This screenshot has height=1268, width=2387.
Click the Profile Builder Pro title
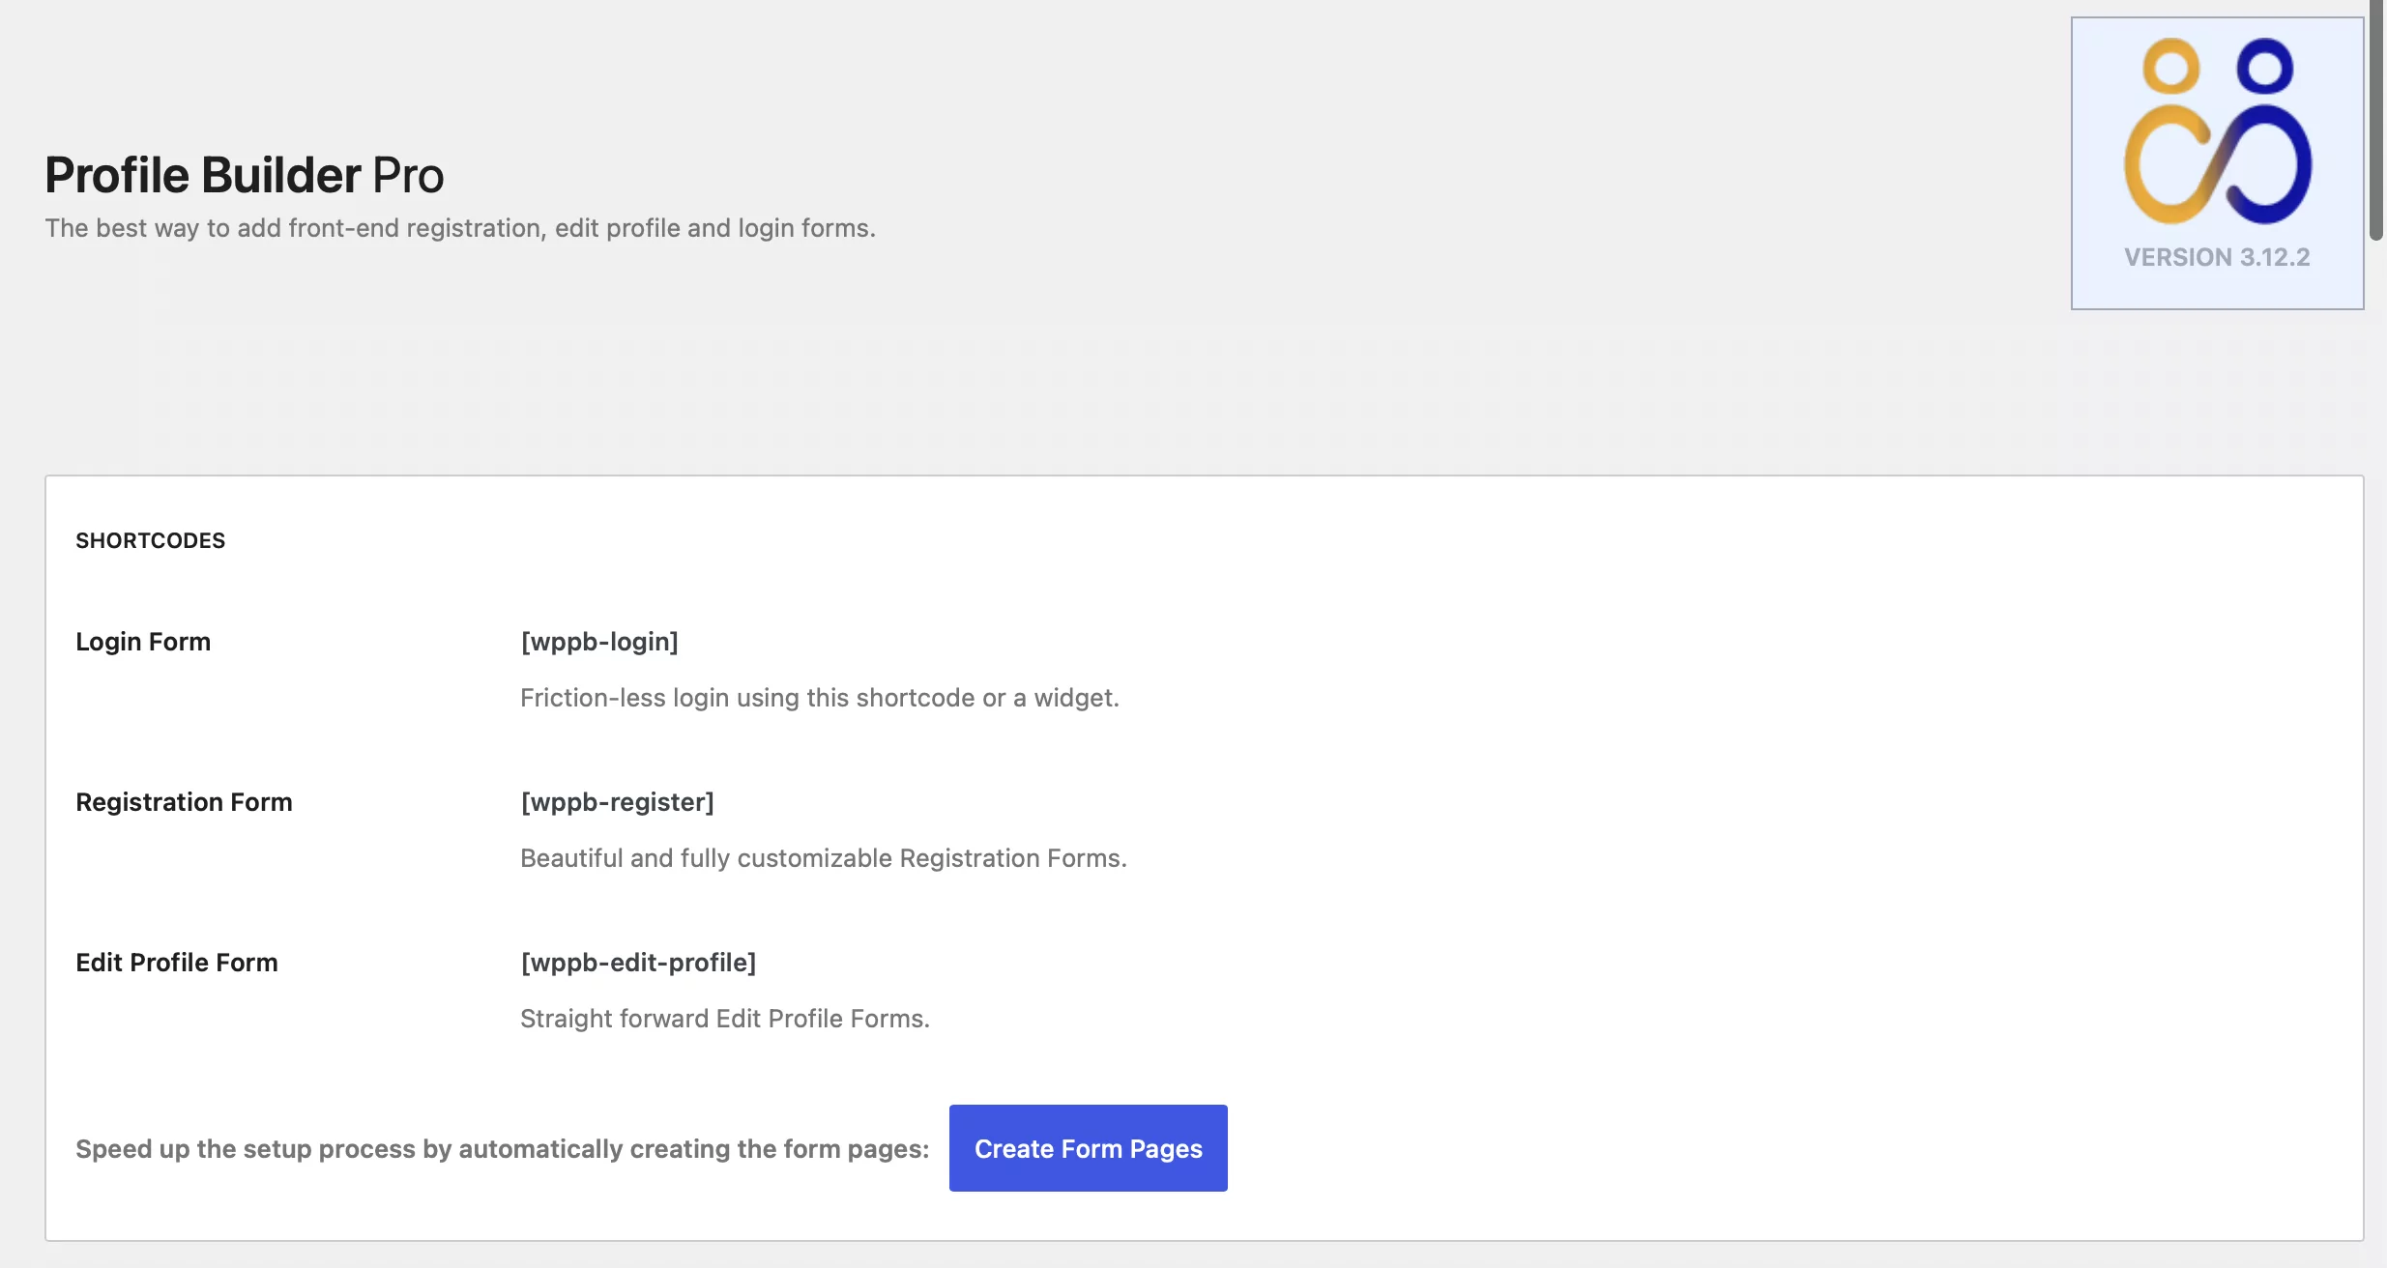pos(245,175)
